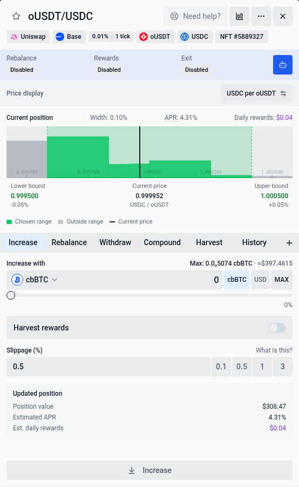Click the 1 tick spacing label
The image size is (299, 487).
click(x=123, y=36)
